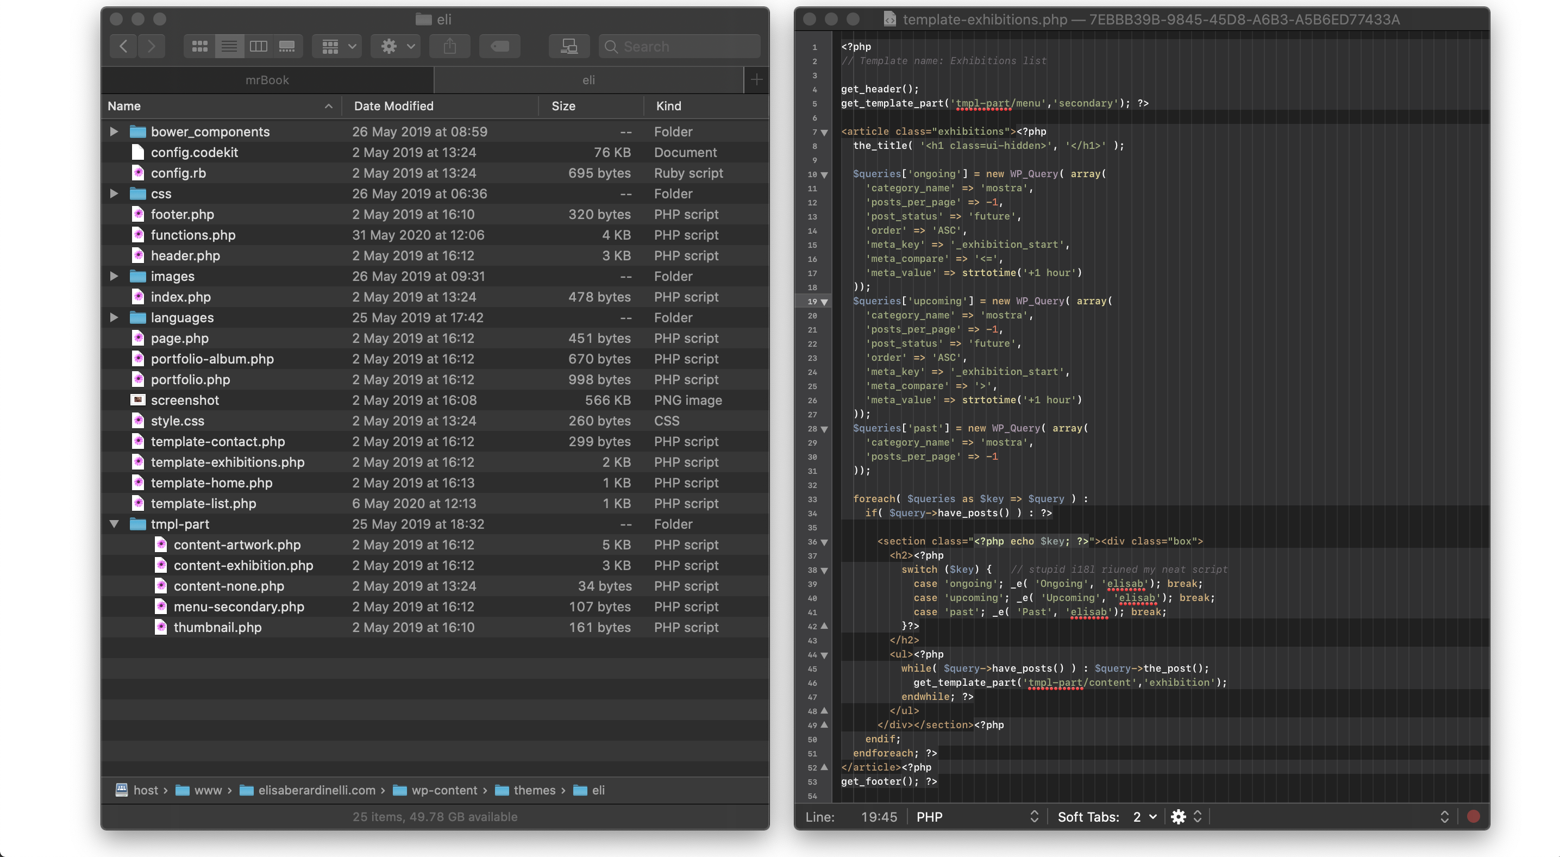Fold the upcoming query at line 19

point(824,302)
